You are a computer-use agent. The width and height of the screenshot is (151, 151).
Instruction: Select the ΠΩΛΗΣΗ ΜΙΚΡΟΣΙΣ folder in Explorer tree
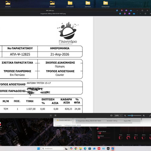click(64, 120)
